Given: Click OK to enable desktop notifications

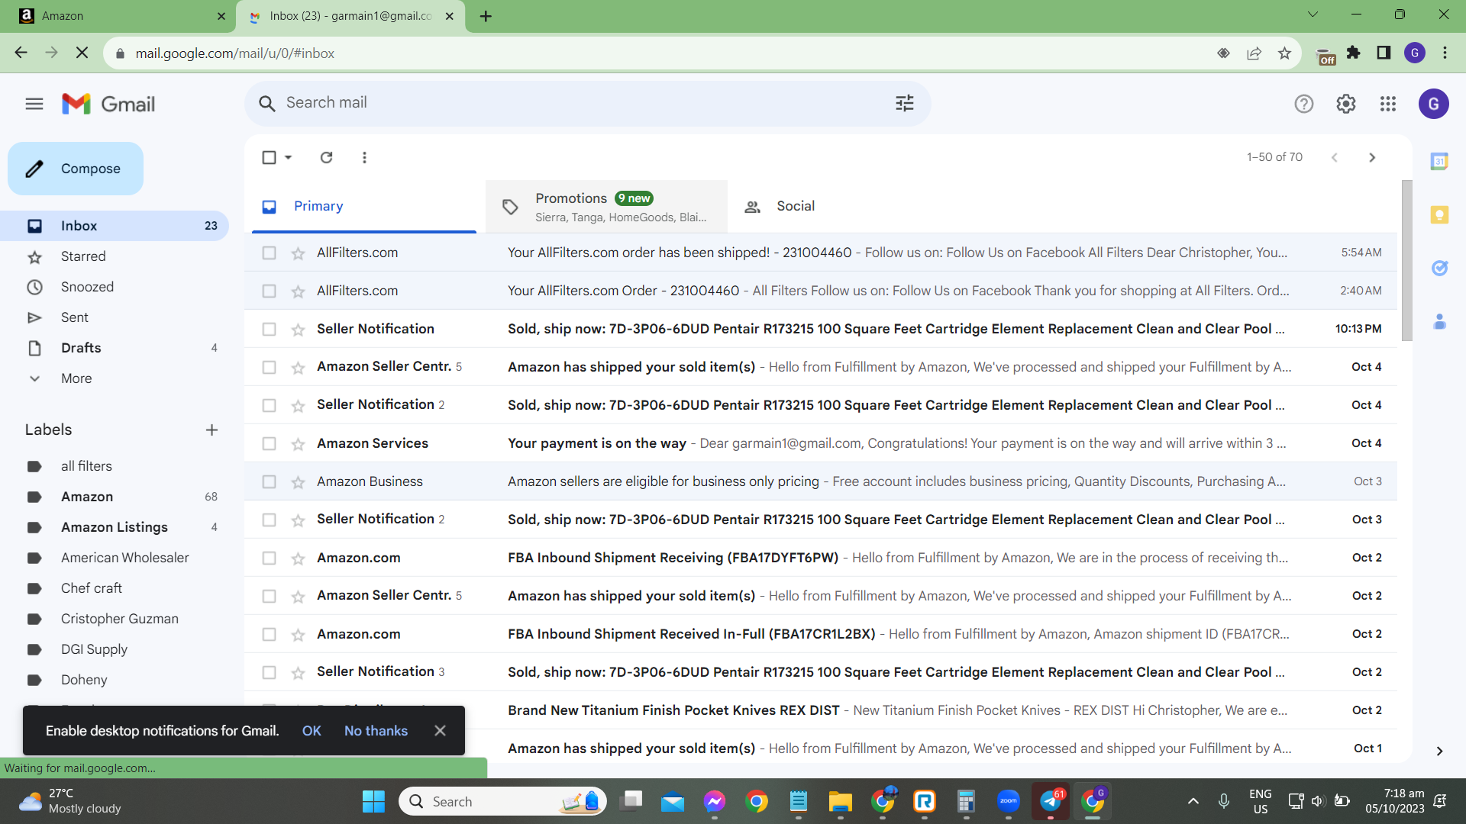Looking at the screenshot, I should pos(312,731).
